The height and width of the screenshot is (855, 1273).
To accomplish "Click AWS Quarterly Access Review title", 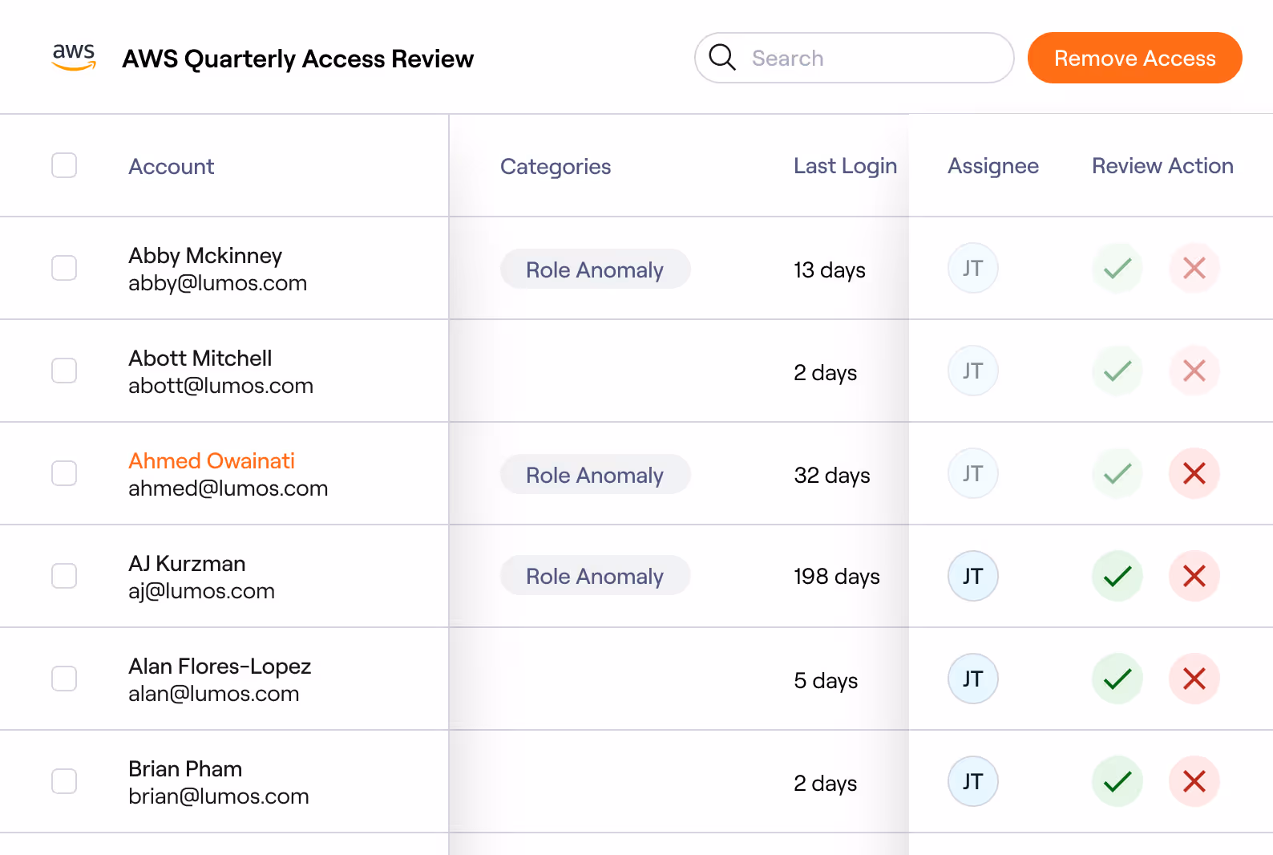I will (297, 59).
